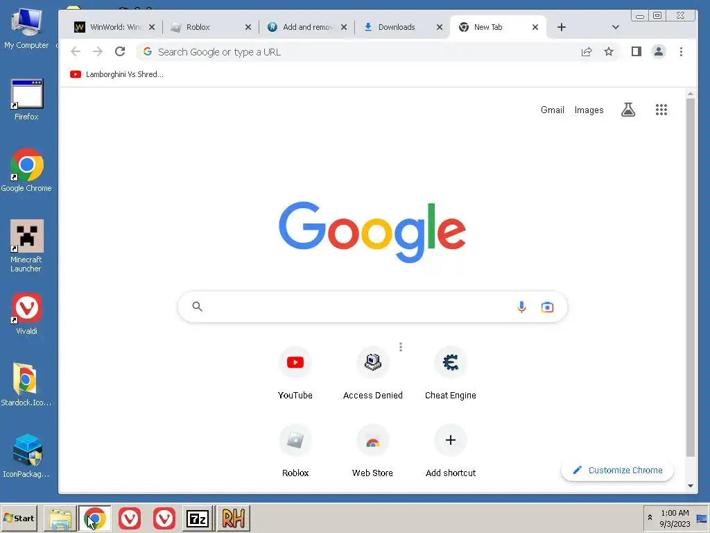
Task: Click the page scroll up arrow
Action: pyautogui.click(x=690, y=94)
